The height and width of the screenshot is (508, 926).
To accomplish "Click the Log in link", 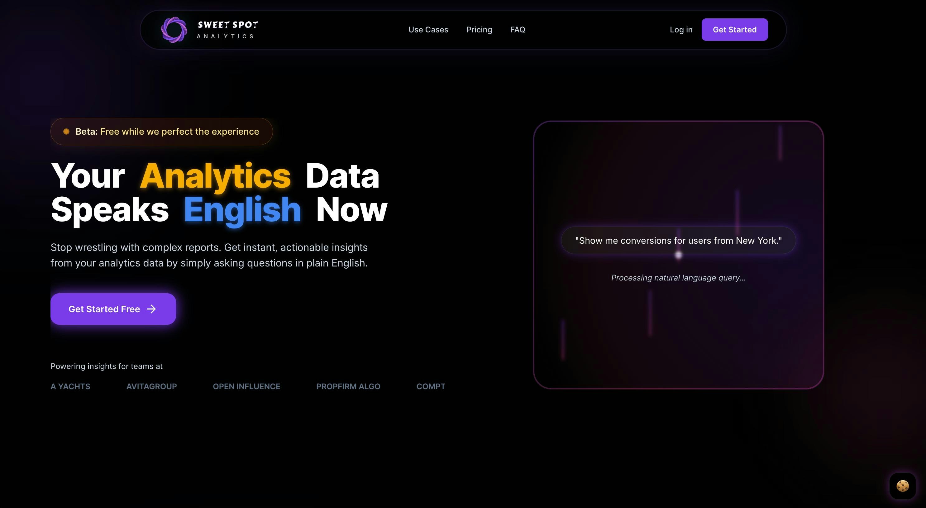I will pos(681,30).
